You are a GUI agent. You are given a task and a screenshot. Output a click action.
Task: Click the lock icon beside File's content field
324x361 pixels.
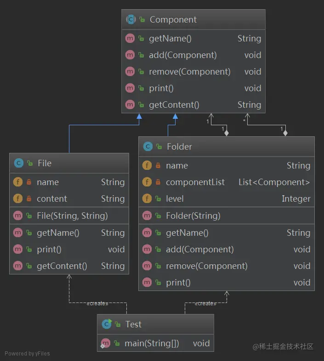[29, 198]
